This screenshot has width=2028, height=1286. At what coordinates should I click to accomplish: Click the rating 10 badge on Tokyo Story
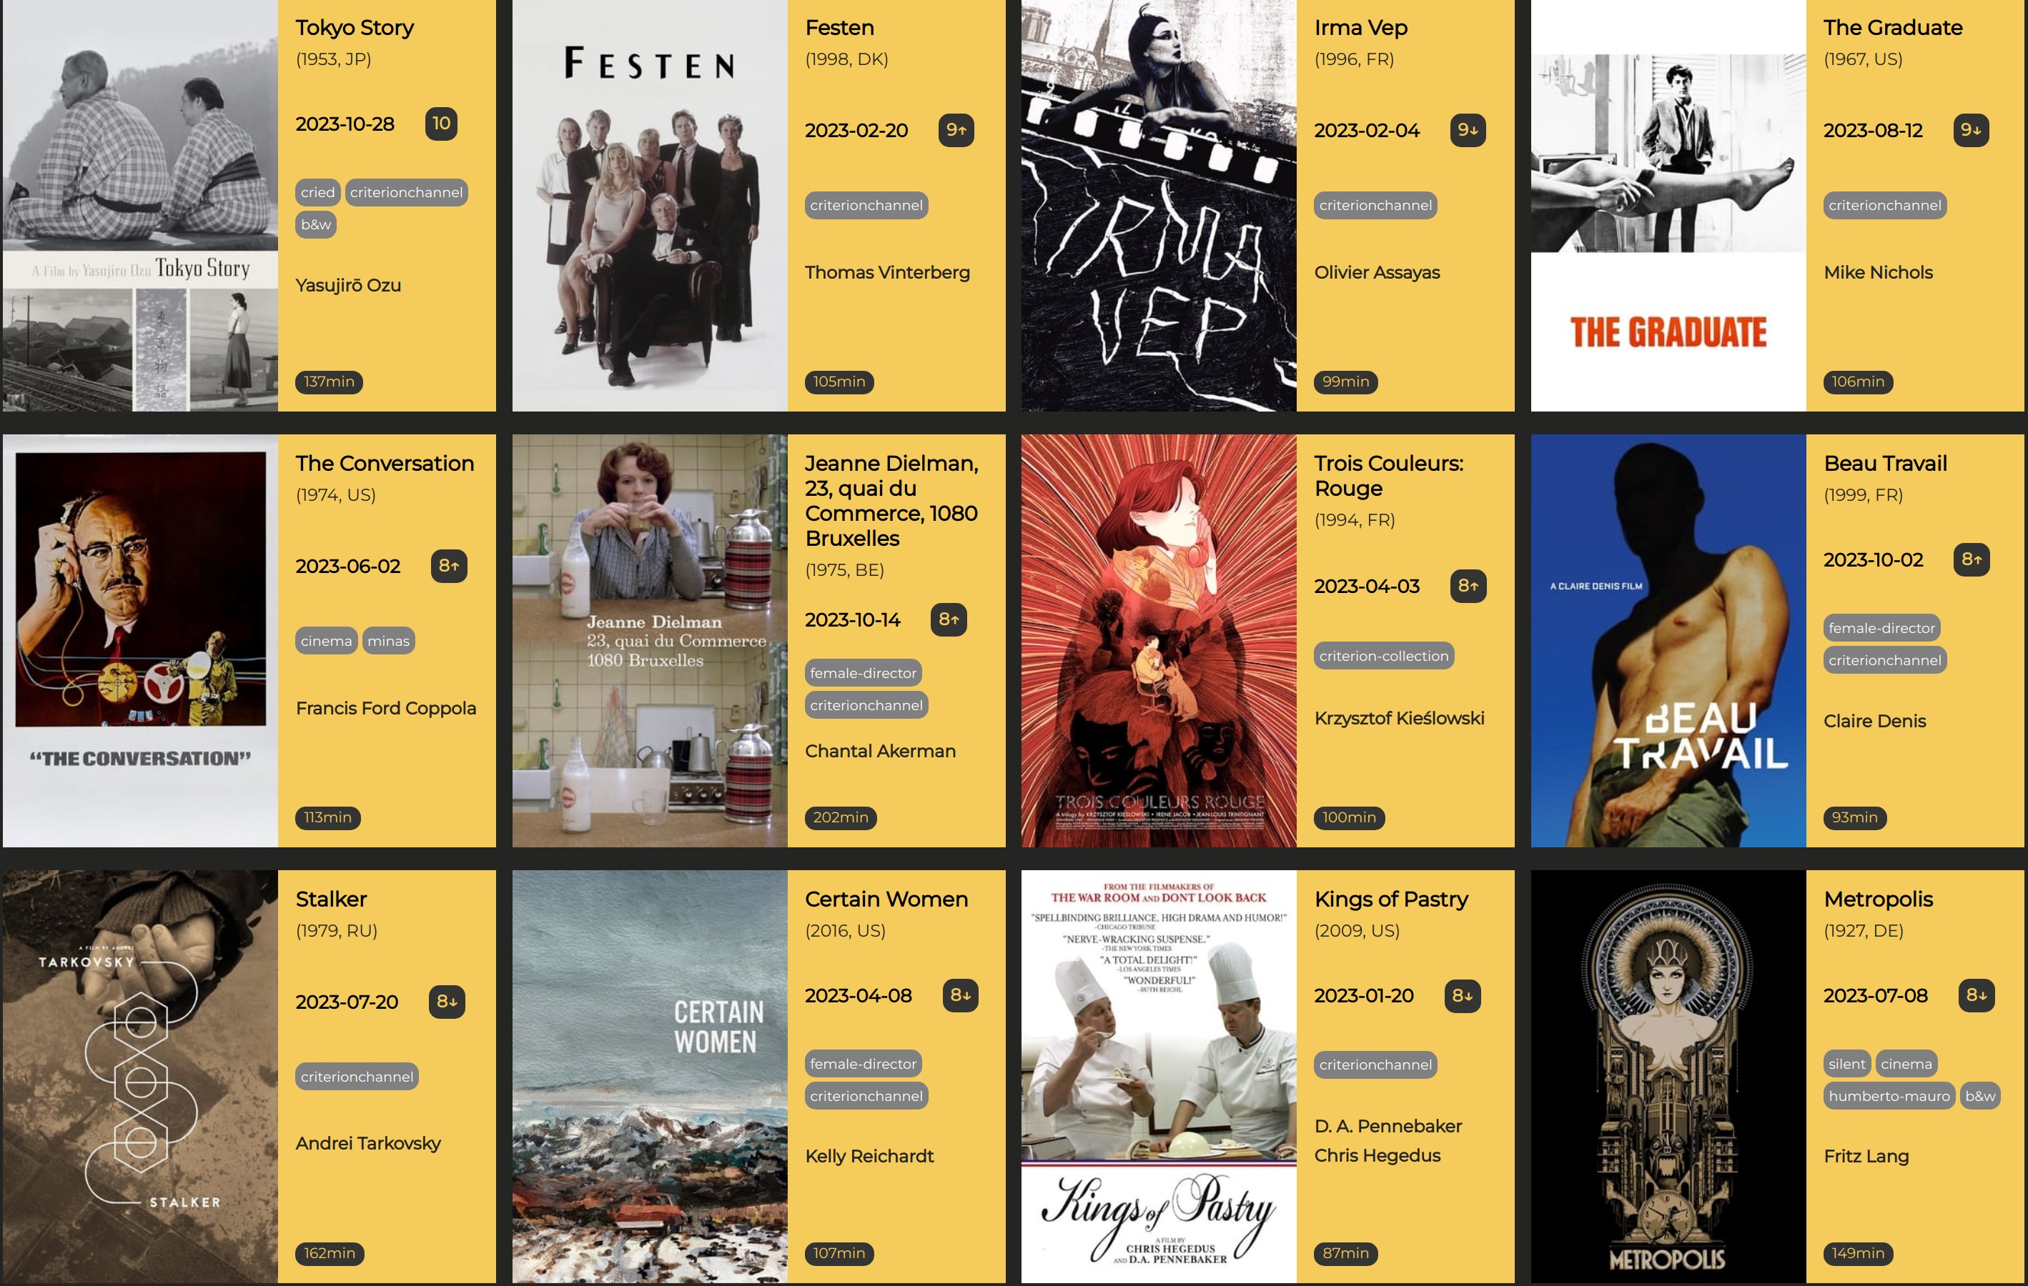pyautogui.click(x=440, y=124)
